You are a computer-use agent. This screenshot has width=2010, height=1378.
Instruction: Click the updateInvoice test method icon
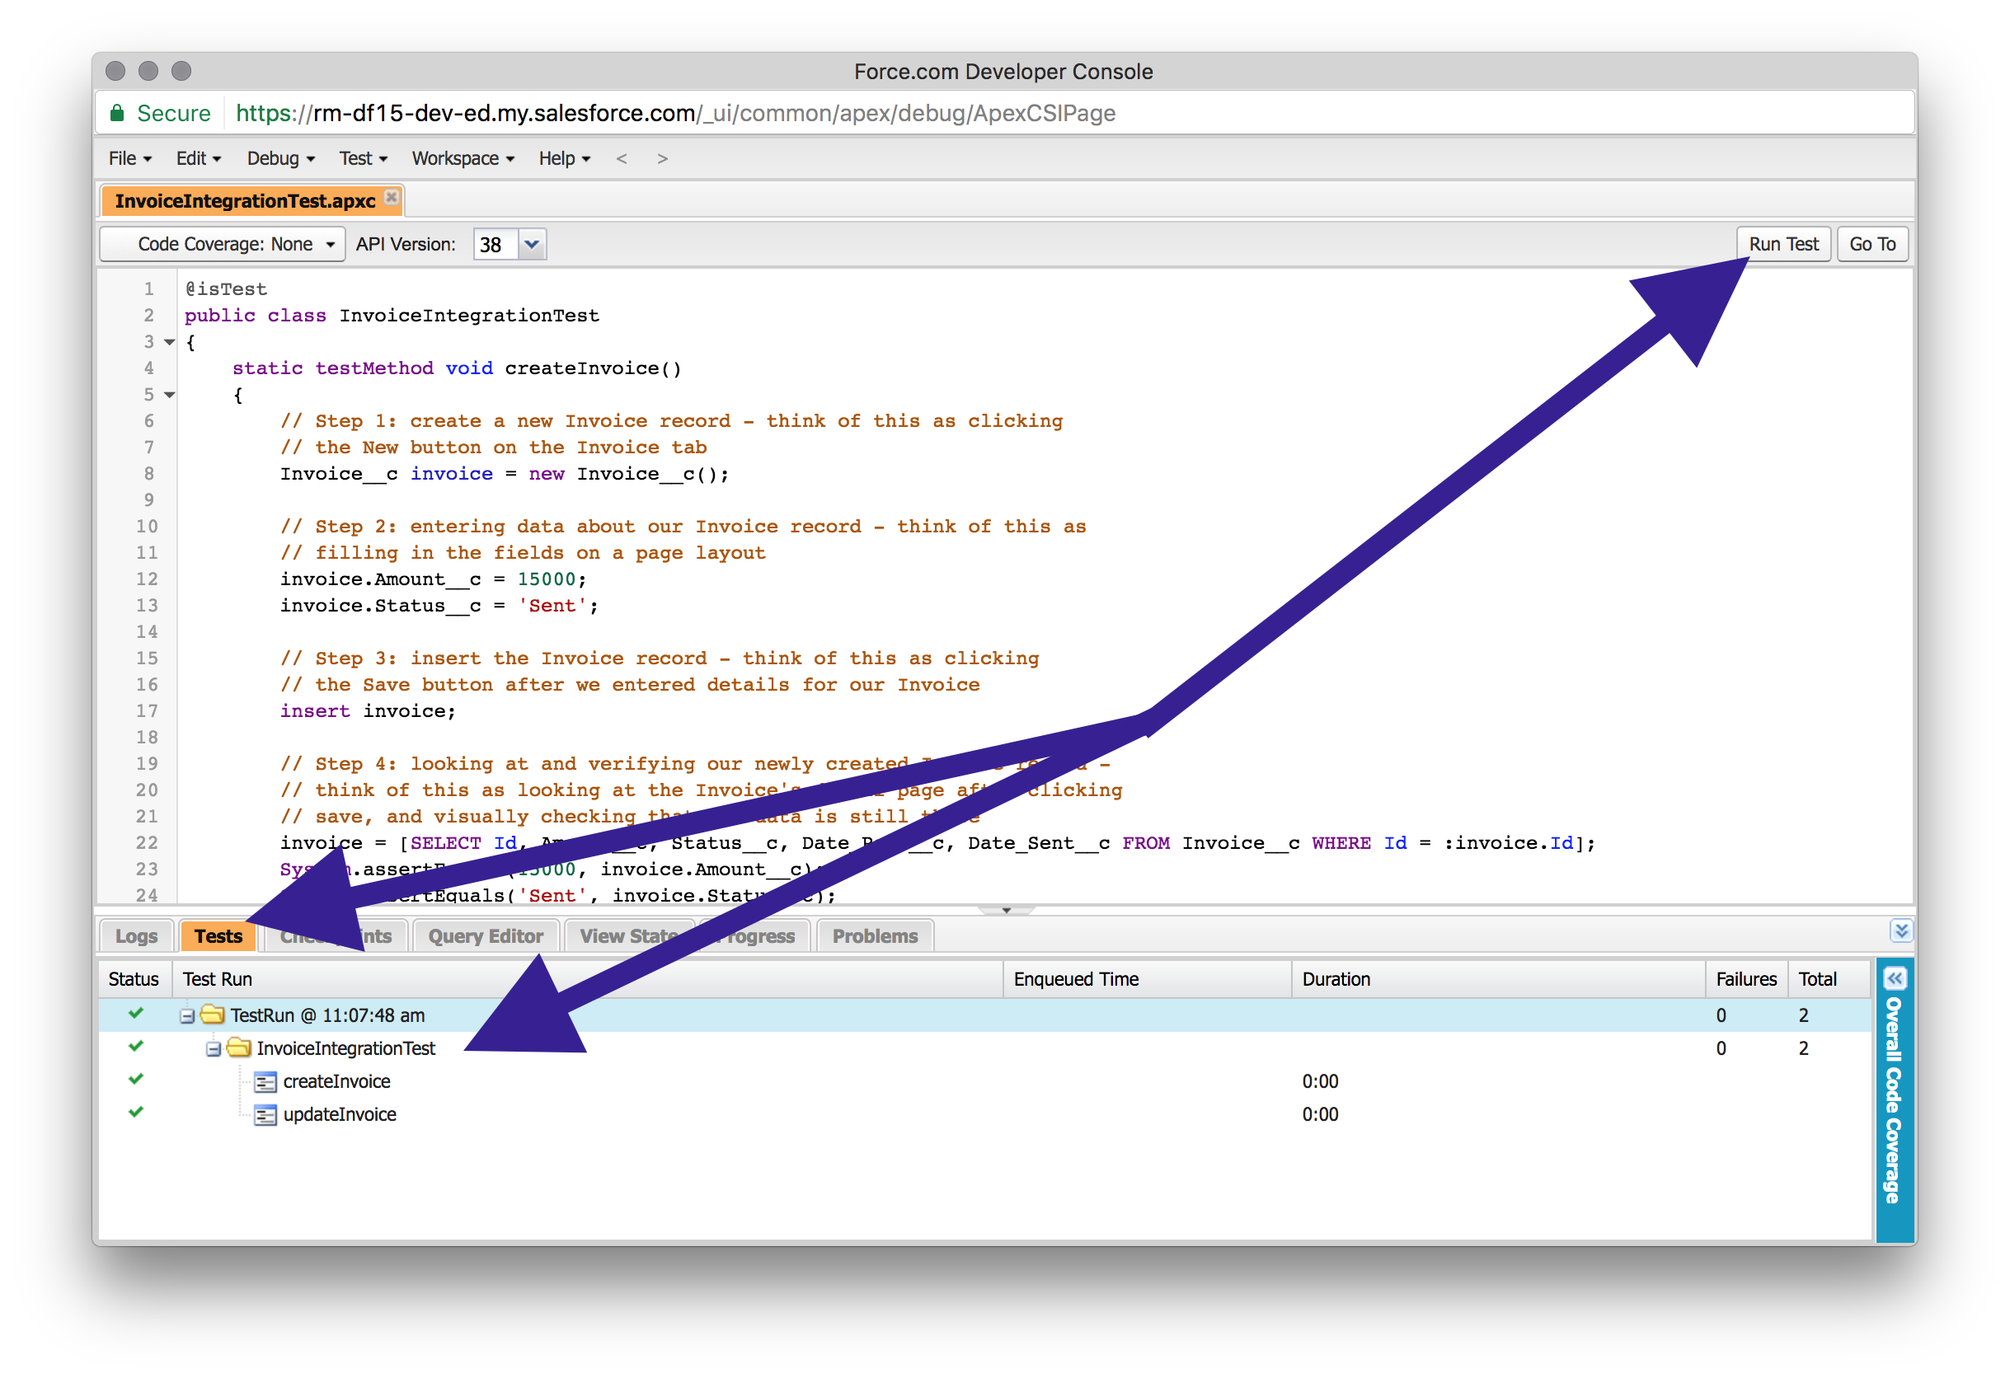coord(265,1115)
